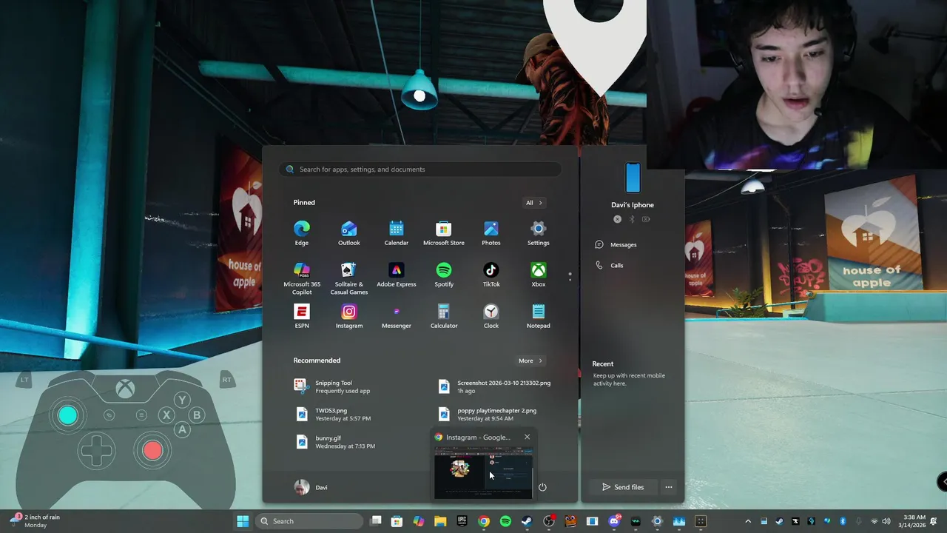Launch the Photos app

click(x=491, y=233)
